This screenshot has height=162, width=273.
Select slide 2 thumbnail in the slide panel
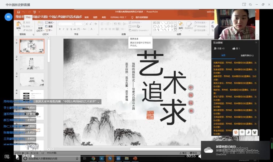(x=32, y=63)
